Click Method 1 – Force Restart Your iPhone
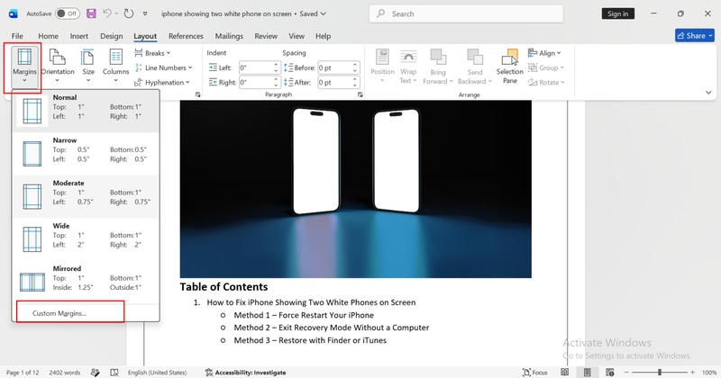The image size is (721, 378). coord(304,315)
